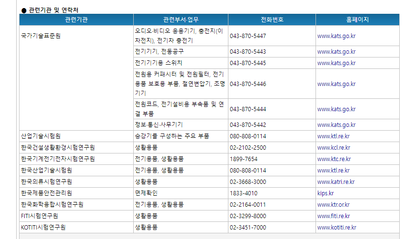Follow the www.ktr.or.kr link

pyautogui.click(x=333, y=204)
